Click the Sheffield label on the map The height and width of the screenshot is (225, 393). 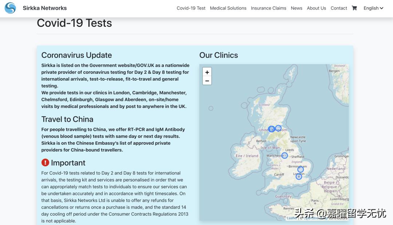pos(298,157)
